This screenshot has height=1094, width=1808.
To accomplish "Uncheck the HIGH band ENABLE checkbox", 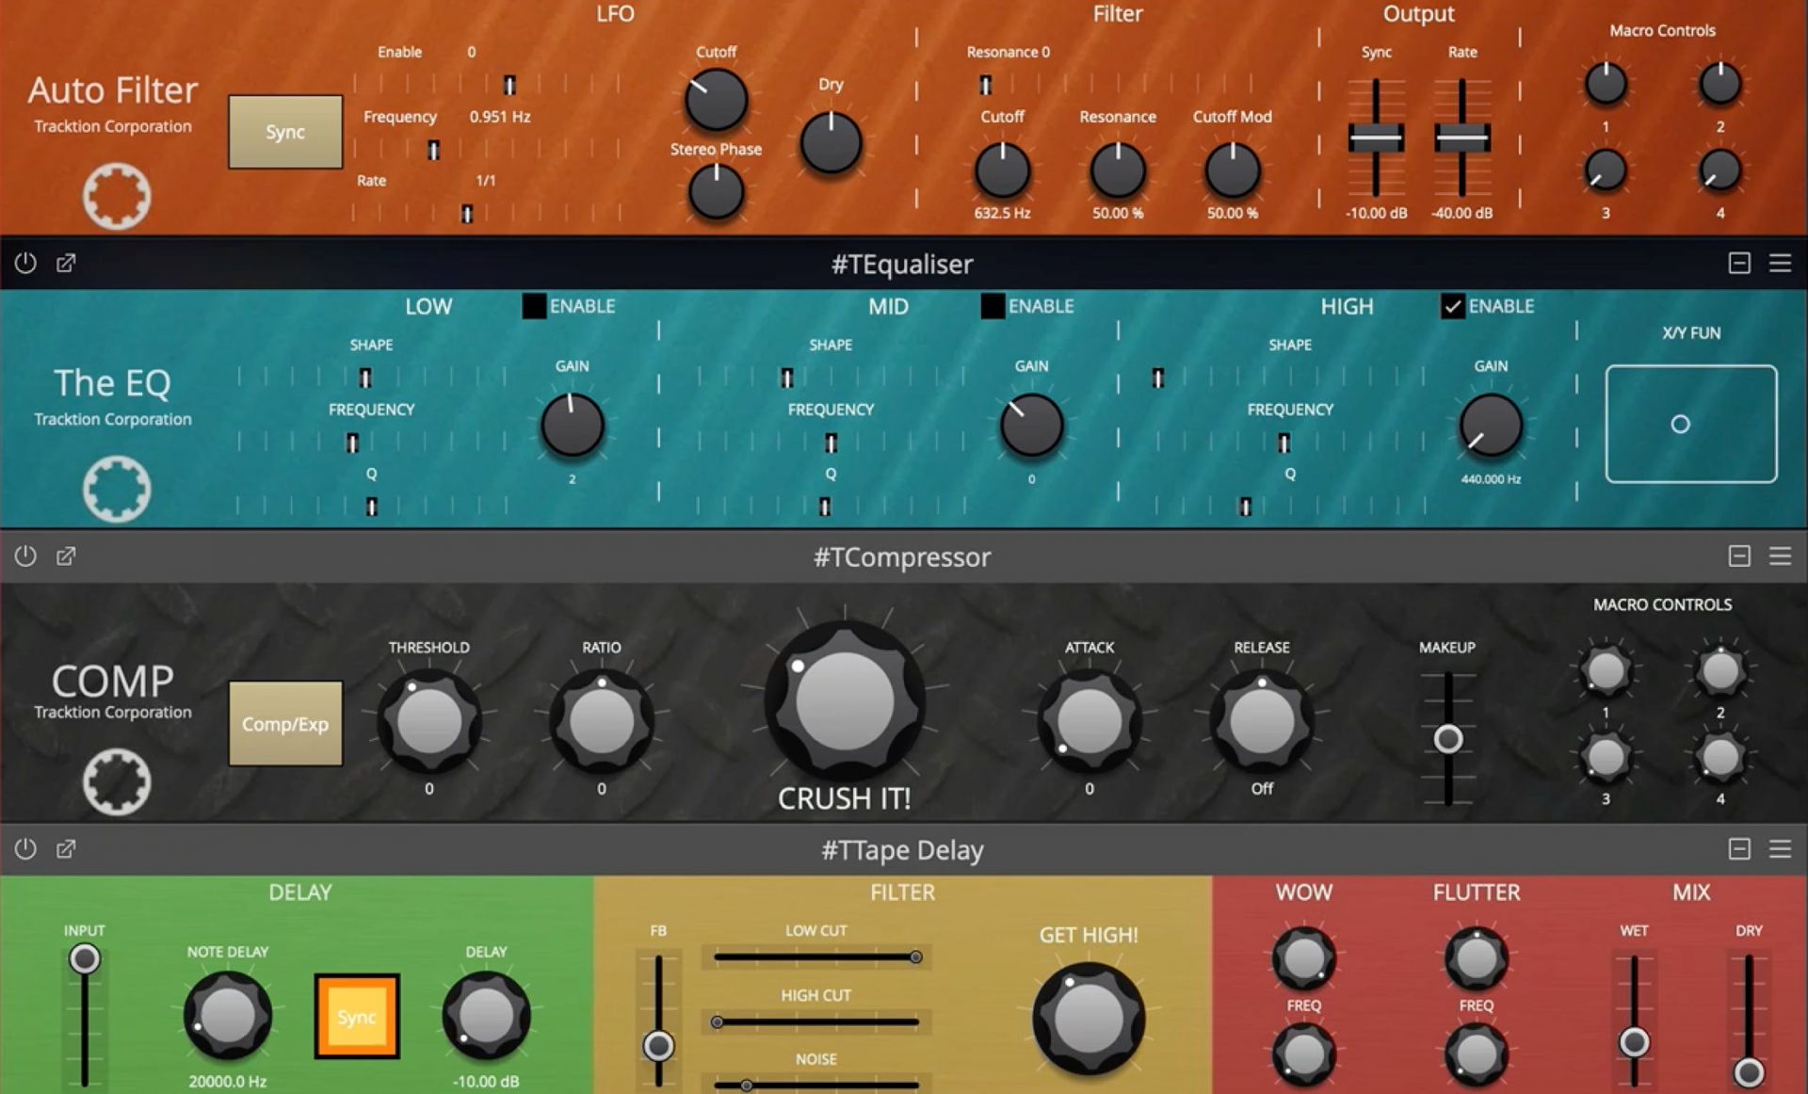I will [1453, 306].
